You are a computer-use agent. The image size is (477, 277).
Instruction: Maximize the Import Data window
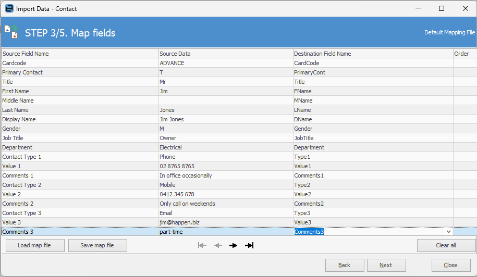coord(442,8)
